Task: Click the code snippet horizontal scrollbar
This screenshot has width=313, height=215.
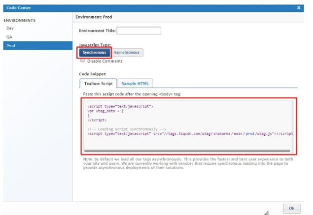Action: click(187, 151)
